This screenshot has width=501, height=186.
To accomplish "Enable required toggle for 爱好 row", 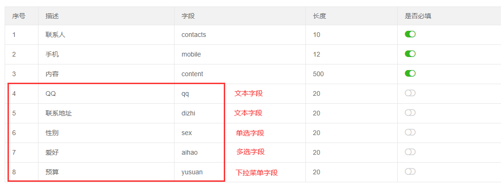I will 410,152.
